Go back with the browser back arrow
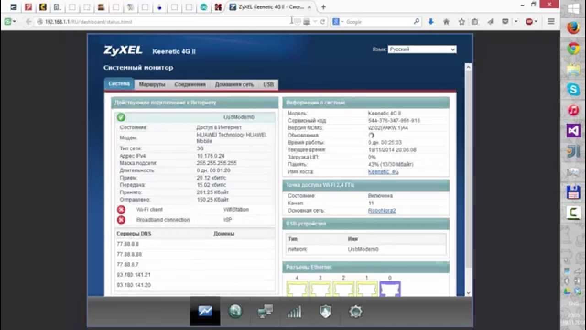Image resolution: width=586 pixels, height=330 pixels. point(28,22)
